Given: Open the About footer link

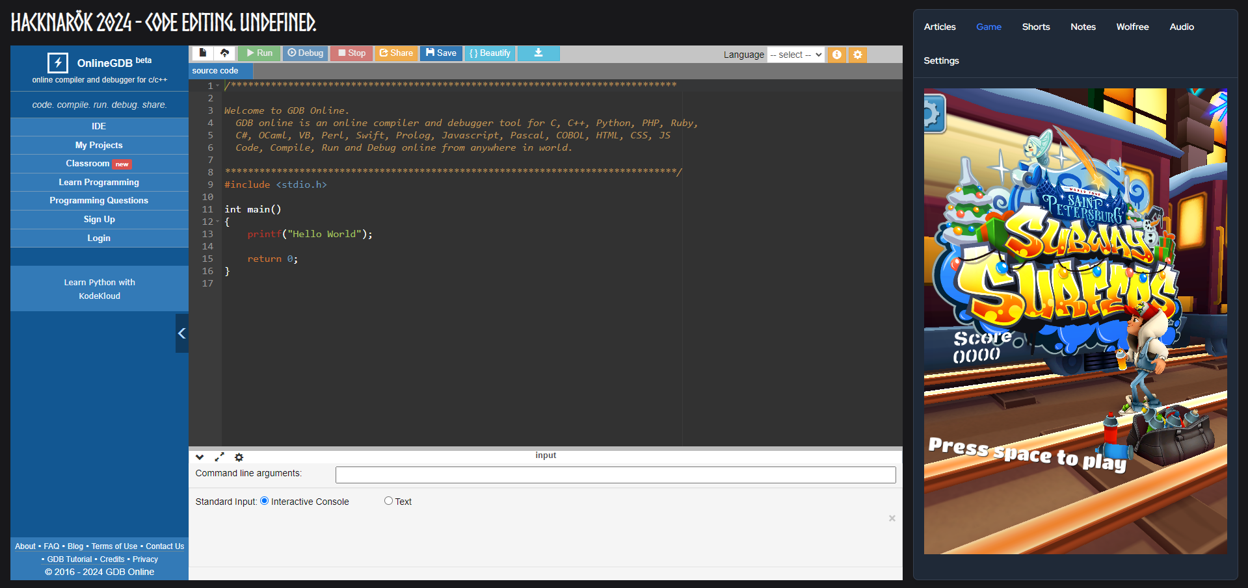Looking at the screenshot, I should [x=25, y=546].
